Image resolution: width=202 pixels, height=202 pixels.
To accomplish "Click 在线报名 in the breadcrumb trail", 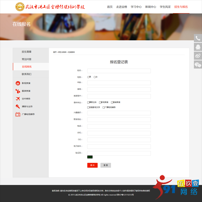I will point(71,52).
